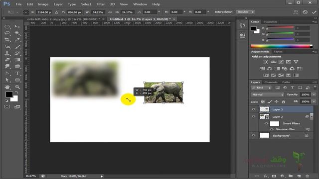Toggle Smart Filters visibility eye
This screenshot has width=319, height=179.
(266, 123)
